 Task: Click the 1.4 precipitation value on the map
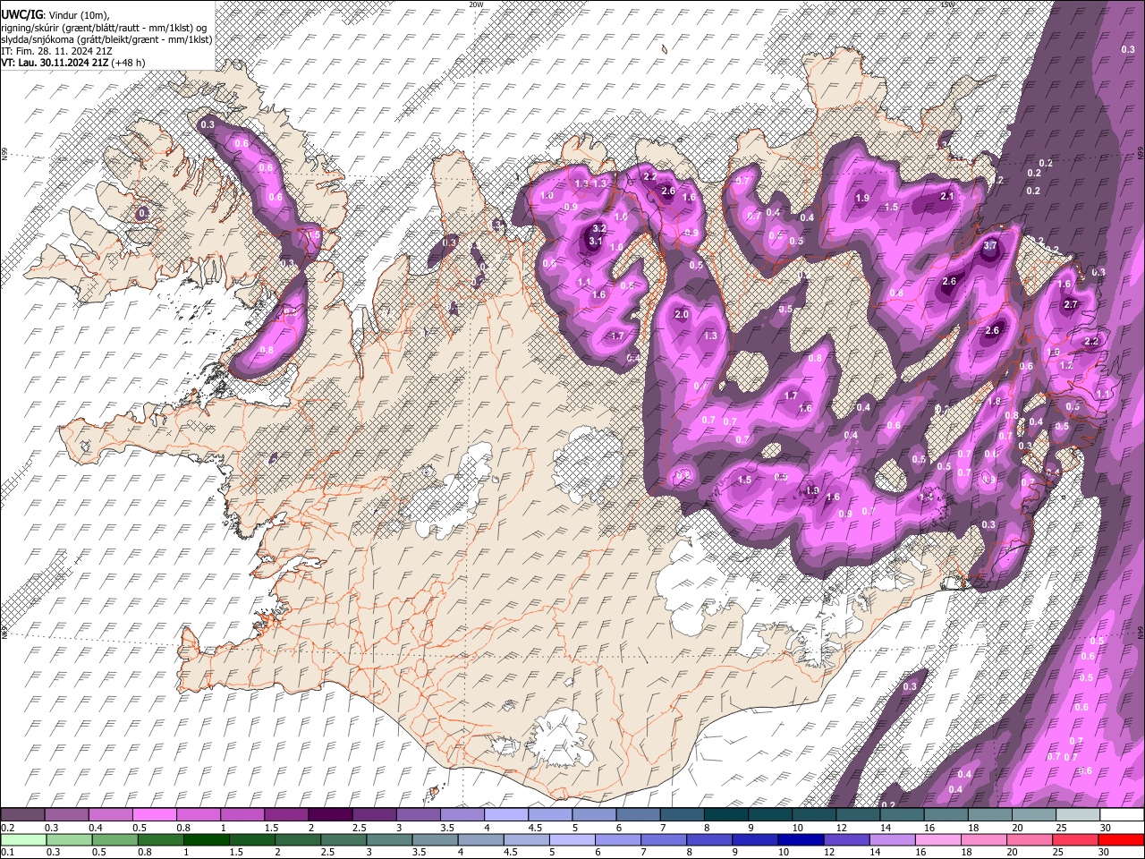tap(927, 497)
